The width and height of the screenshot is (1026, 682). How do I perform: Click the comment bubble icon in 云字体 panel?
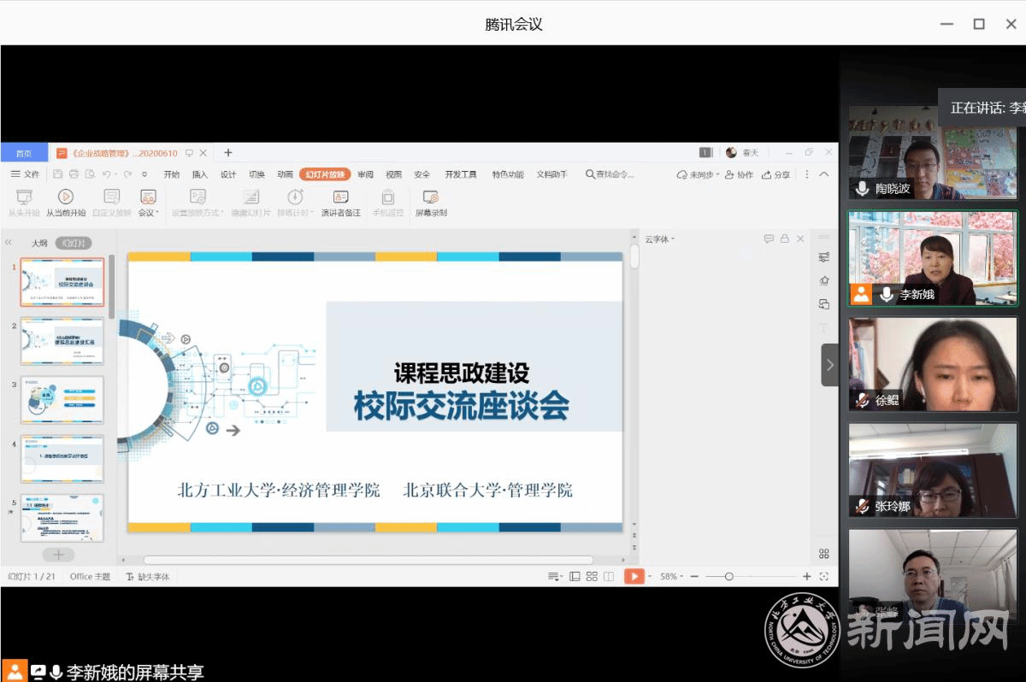[x=769, y=239]
